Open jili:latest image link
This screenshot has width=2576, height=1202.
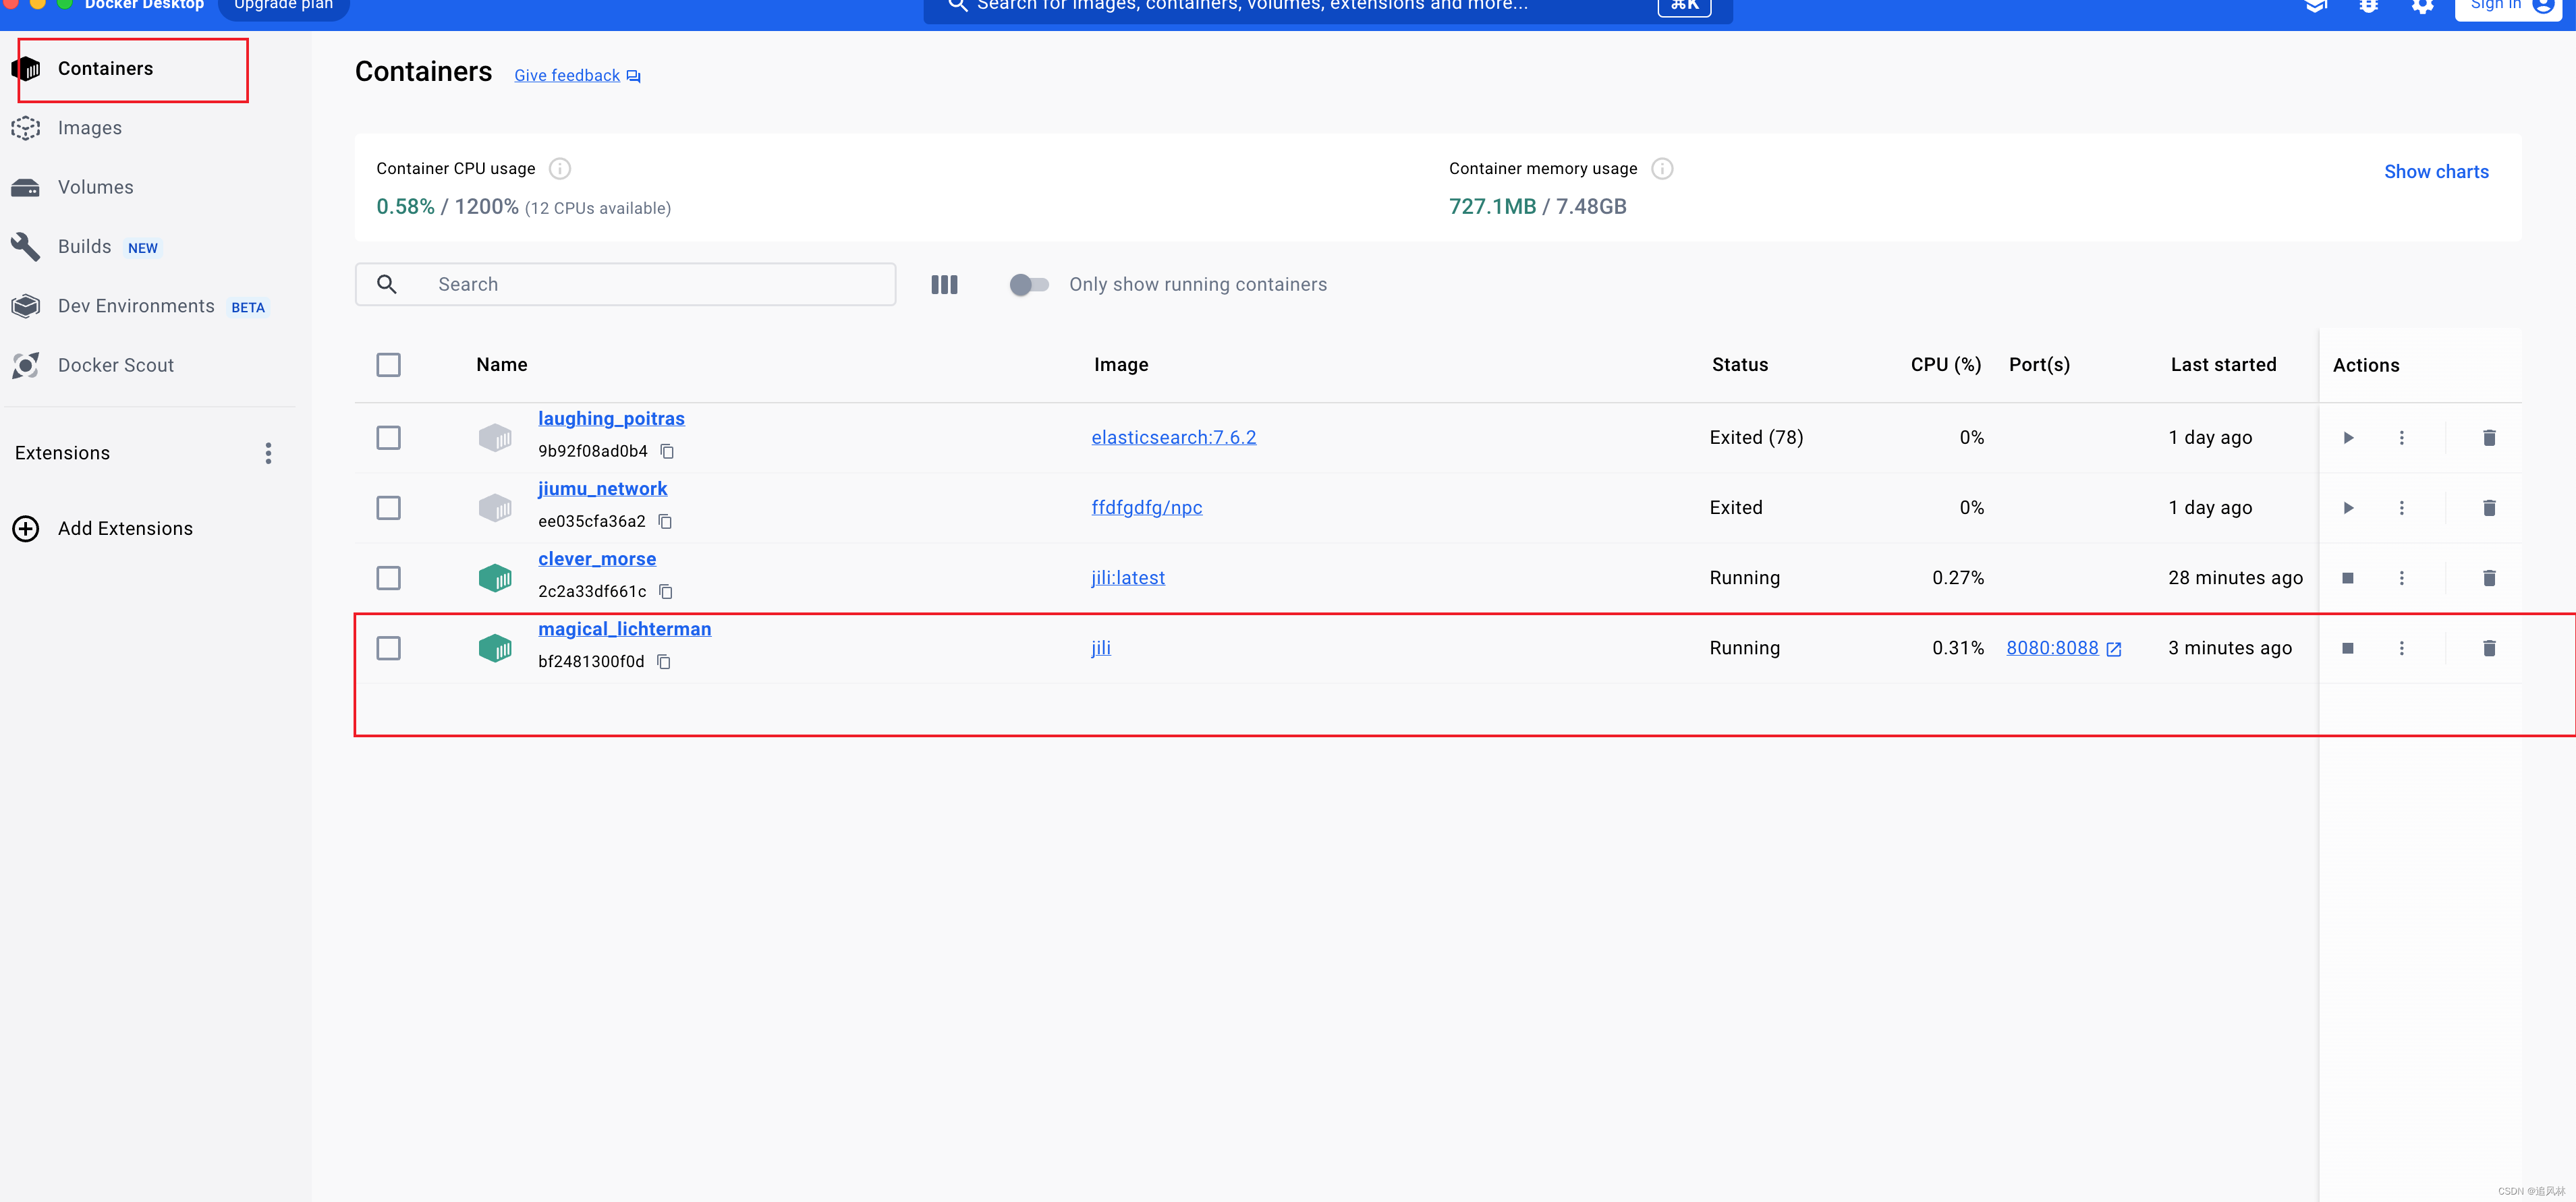click(x=1127, y=578)
